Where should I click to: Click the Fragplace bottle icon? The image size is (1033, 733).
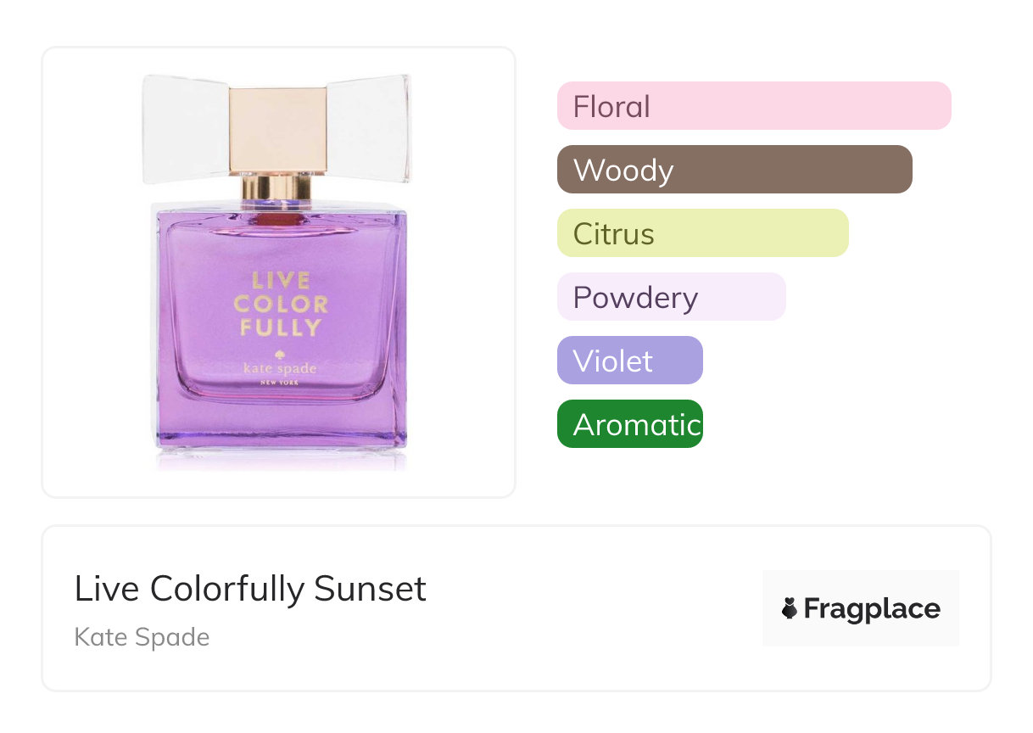(790, 608)
